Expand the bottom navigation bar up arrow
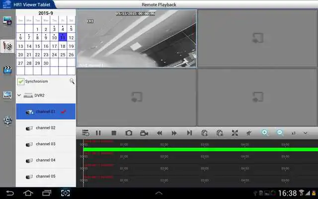 click(159, 193)
